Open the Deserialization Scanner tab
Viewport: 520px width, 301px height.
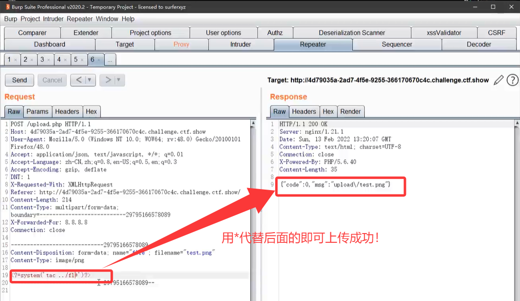[352, 33]
